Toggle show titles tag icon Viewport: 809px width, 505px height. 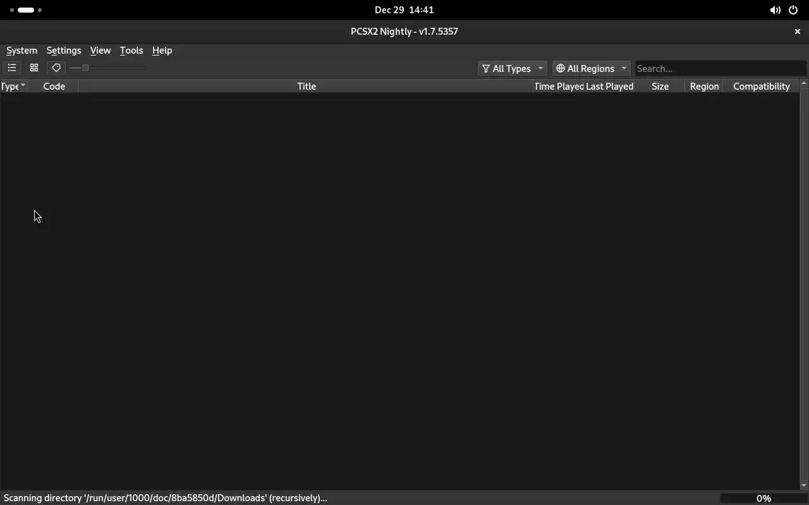click(56, 68)
